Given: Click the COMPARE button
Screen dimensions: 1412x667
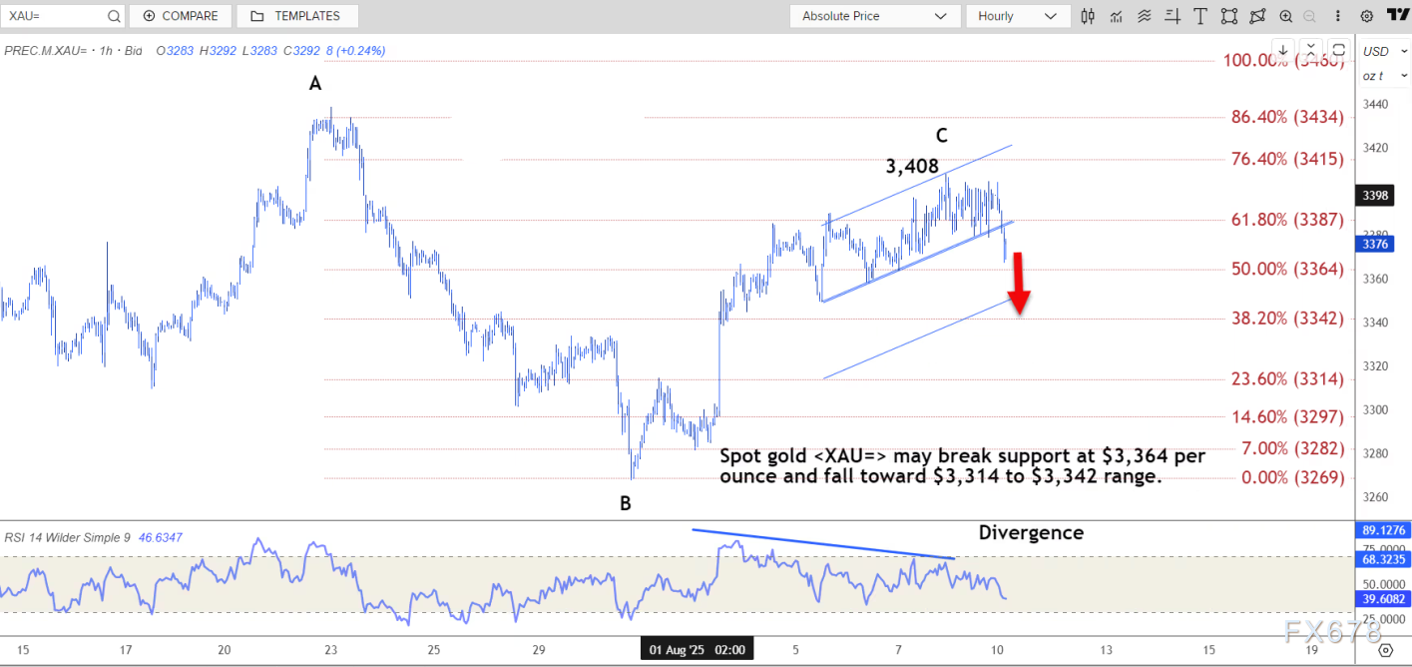Looking at the screenshot, I should coord(180,16).
